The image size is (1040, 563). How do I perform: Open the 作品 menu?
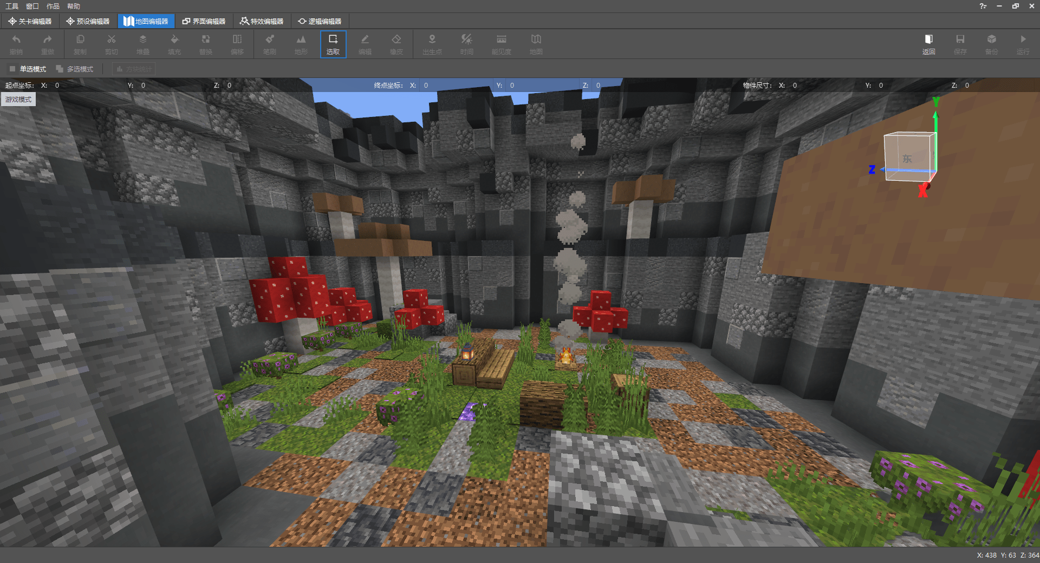click(x=53, y=6)
